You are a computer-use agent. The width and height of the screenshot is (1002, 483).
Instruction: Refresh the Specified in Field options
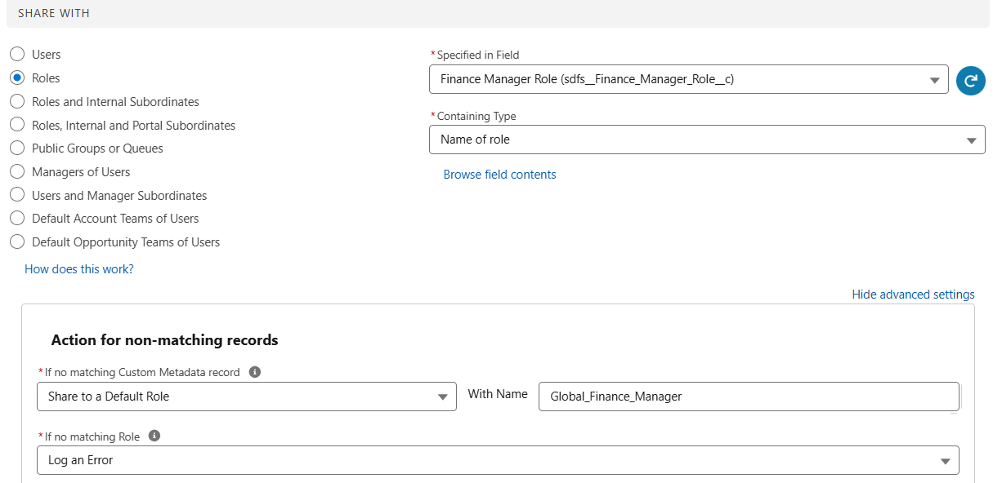tap(970, 80)
